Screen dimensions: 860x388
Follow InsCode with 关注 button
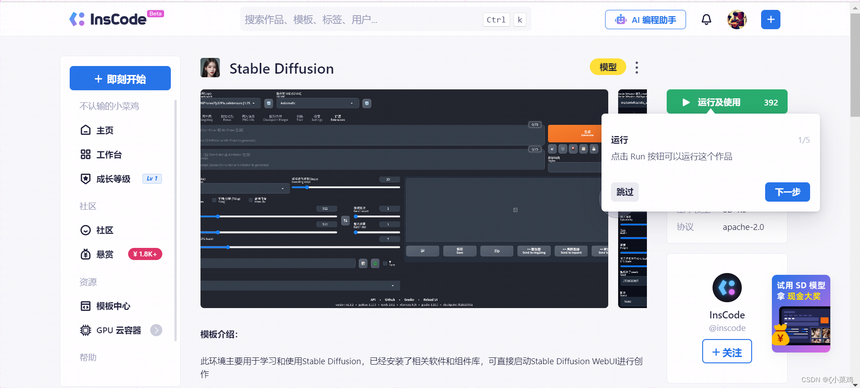[727, 351]
